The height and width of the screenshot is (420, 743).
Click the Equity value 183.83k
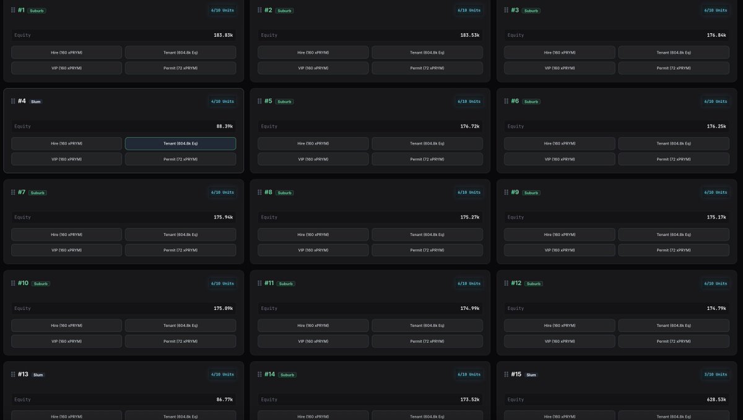pos(224,35)
